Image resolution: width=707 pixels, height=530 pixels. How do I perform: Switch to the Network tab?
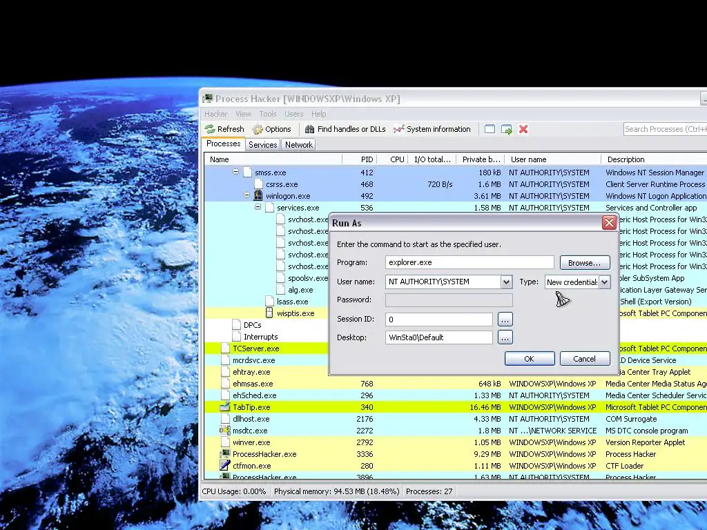tap(298, 145)
